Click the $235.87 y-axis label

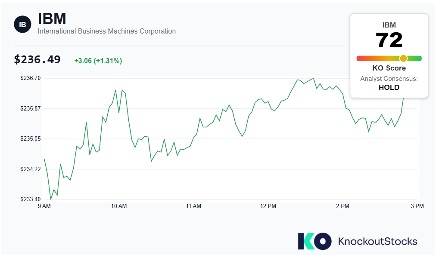(30, 108)
